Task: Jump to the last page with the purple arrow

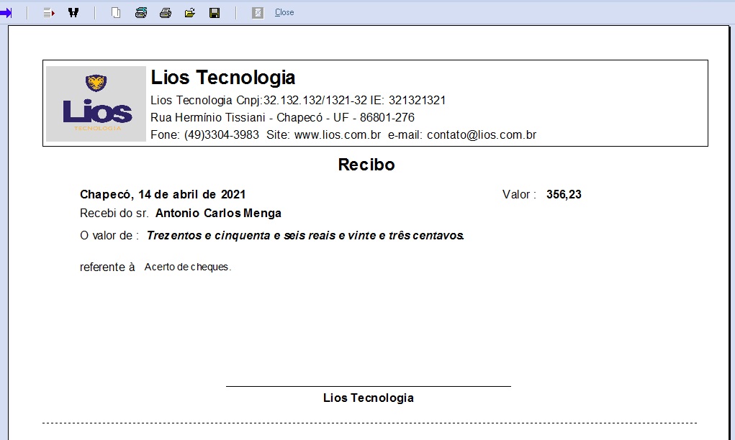Action: pyautogui.click(x=6, y=13)
